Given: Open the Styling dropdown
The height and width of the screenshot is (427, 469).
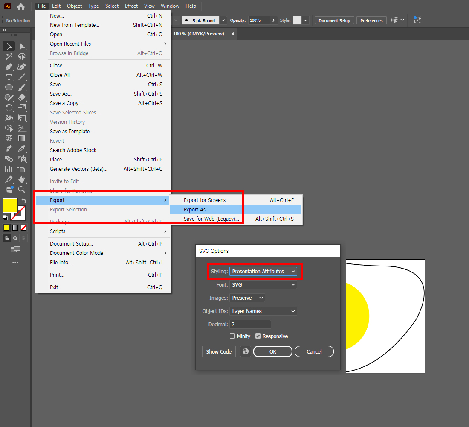Looking at the screenshot, I should (263, 272).
